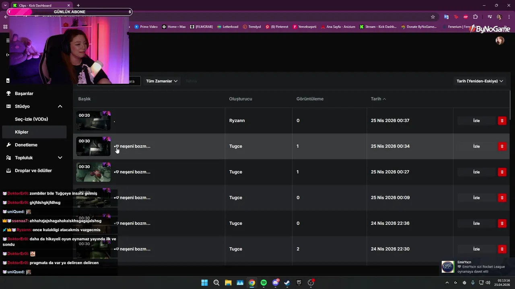Click İzle for the Ryzann clip
This screenshot has width=515, height=289.
coord(476,120)
